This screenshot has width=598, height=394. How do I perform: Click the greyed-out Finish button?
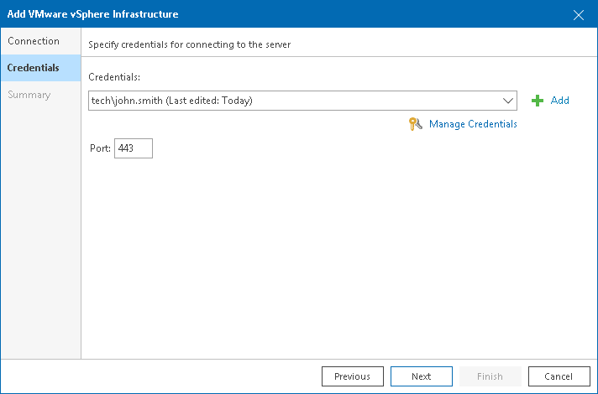coord(490,376)
